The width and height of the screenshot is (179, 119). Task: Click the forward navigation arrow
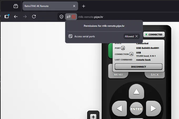coord(25,17)
